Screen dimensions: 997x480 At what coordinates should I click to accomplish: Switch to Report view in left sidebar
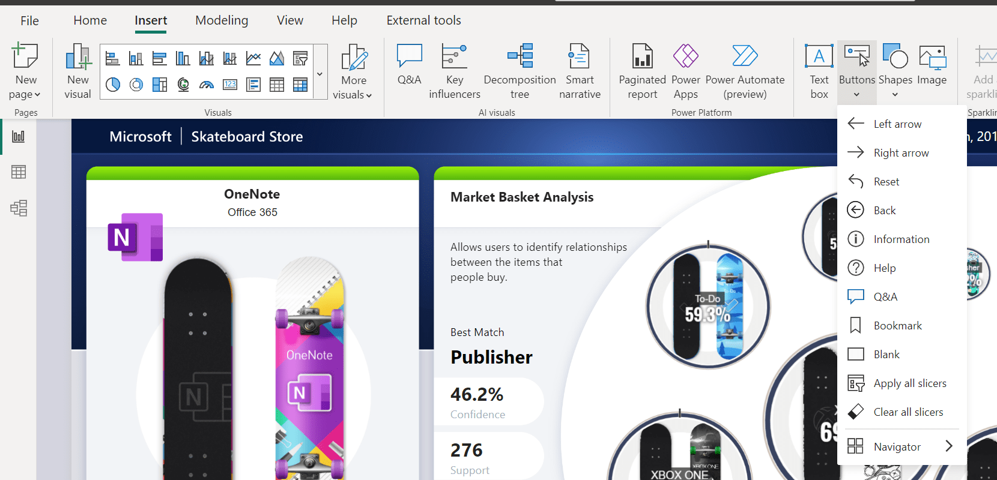19,136
